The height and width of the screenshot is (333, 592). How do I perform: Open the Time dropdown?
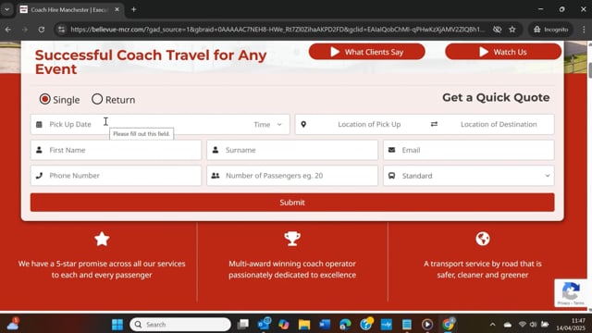[267, 124]
